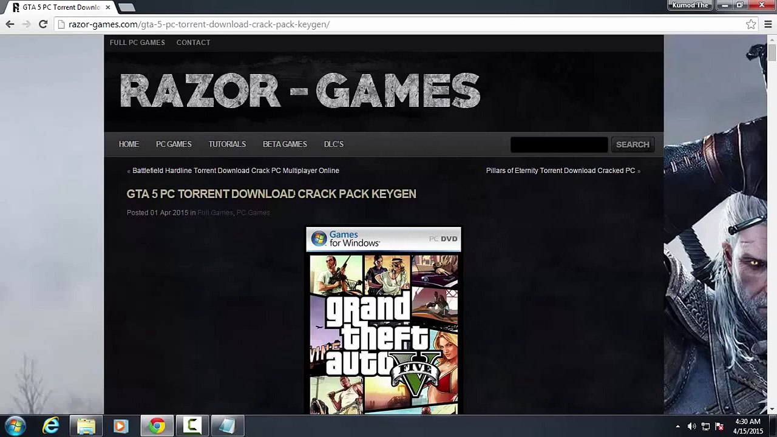Viewport: 777px width, 437px height.
Task: Click the browser Back arrow
Action: click(x=10, y=24)
